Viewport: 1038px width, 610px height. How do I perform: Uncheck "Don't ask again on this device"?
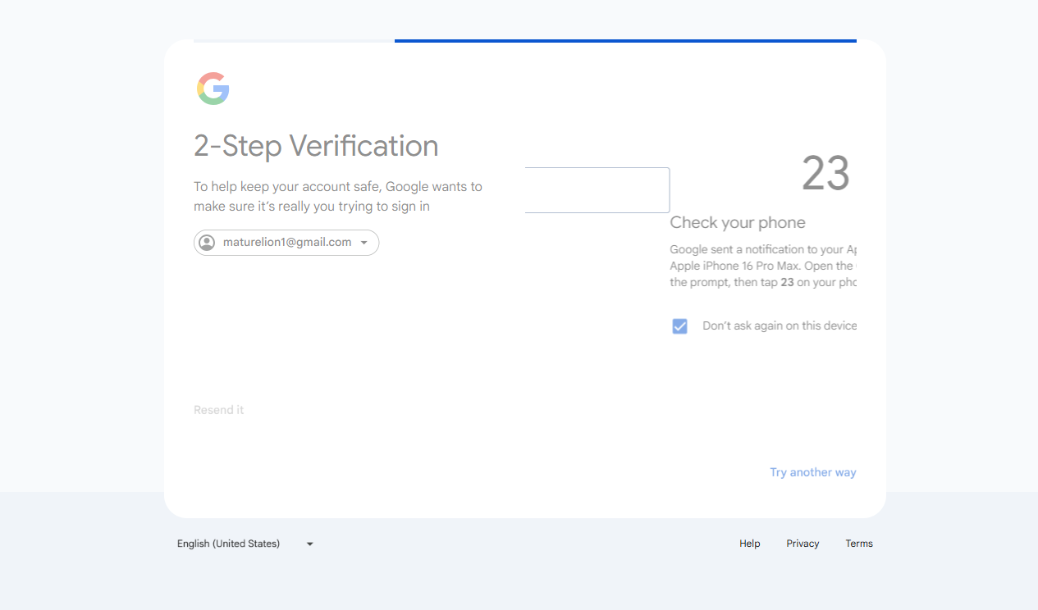[x=679, y=326]
